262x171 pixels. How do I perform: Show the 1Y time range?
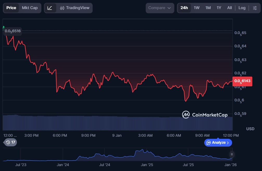[219, 8]
